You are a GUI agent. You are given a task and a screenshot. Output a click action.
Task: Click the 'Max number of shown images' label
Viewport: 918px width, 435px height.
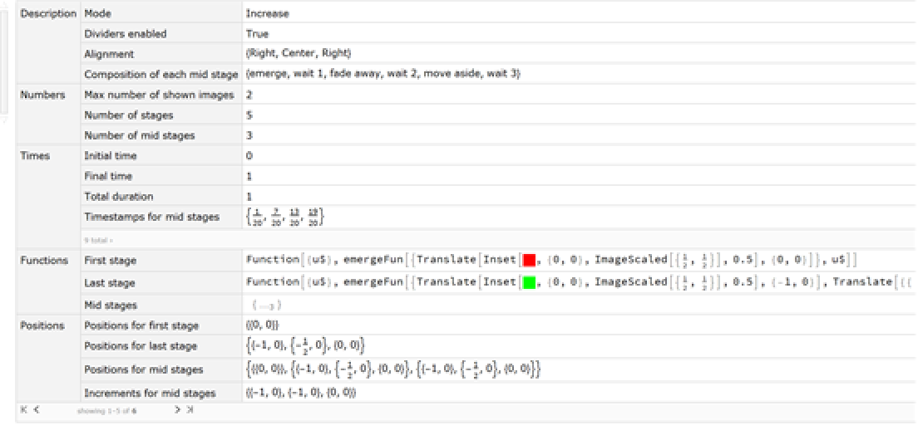(x=159, y=95)
